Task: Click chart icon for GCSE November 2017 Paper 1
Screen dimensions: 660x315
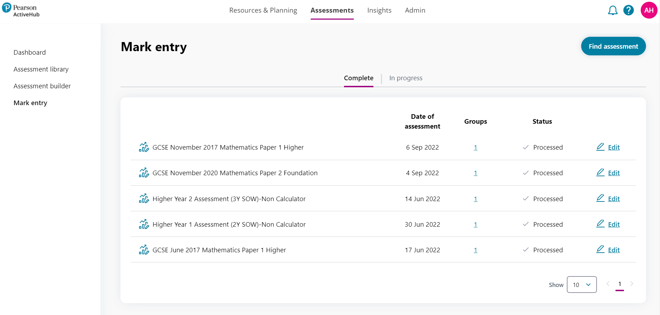Action: pyautogui.click(x=144, y=147)
